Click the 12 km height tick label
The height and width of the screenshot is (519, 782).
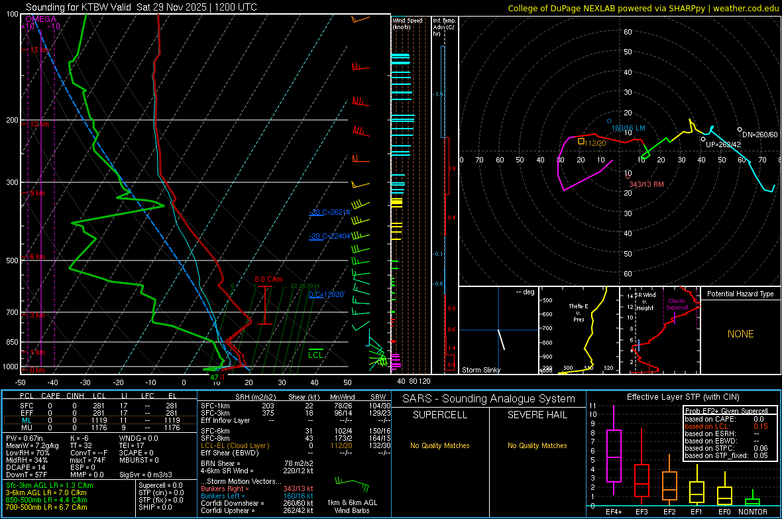click(x=39, y=124)
